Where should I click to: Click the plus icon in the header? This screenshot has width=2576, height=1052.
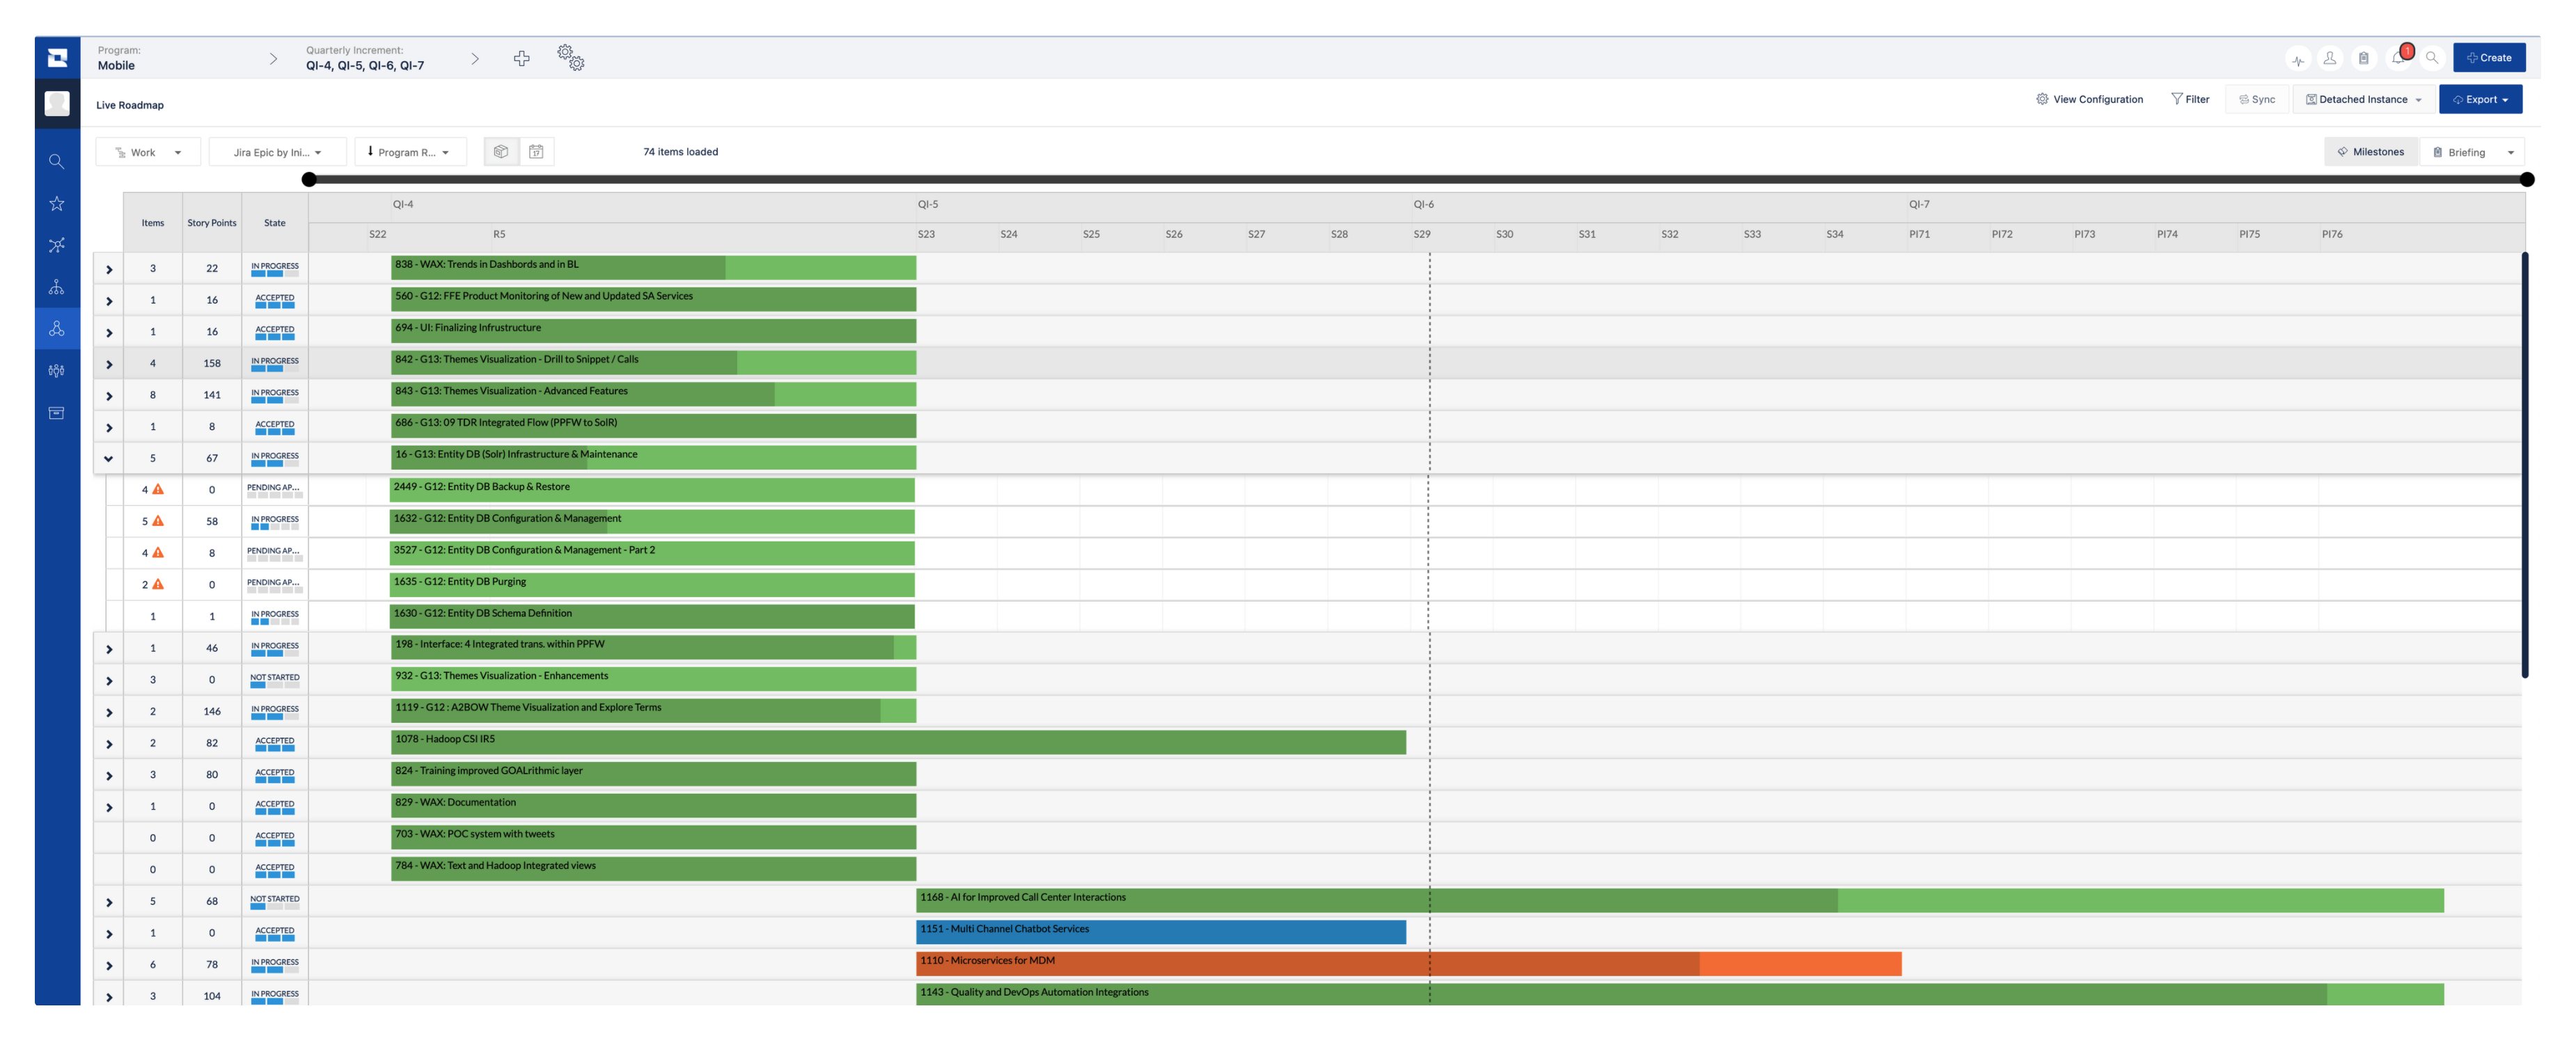pos(521,59)
